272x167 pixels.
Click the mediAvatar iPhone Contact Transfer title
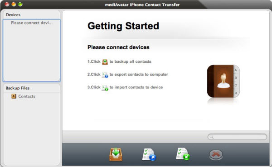tap(142, 5)
